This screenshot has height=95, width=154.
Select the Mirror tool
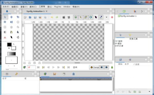[x=11, y=22]
